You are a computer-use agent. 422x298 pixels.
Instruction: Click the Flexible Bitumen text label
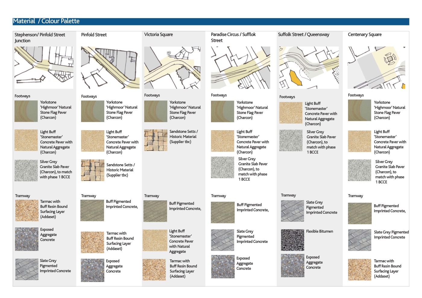tap(320, 231)
